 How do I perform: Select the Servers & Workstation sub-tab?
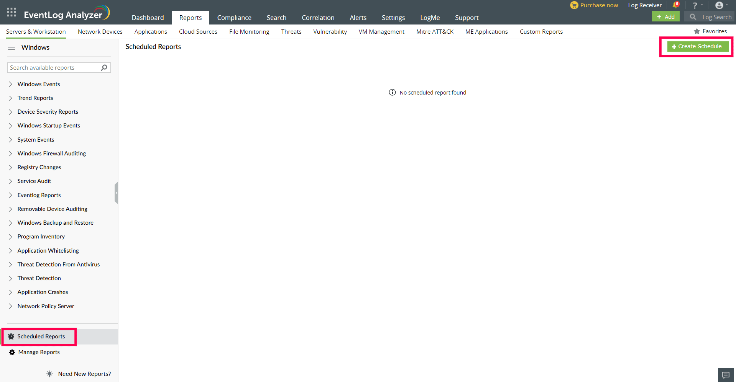pos(36,32)
